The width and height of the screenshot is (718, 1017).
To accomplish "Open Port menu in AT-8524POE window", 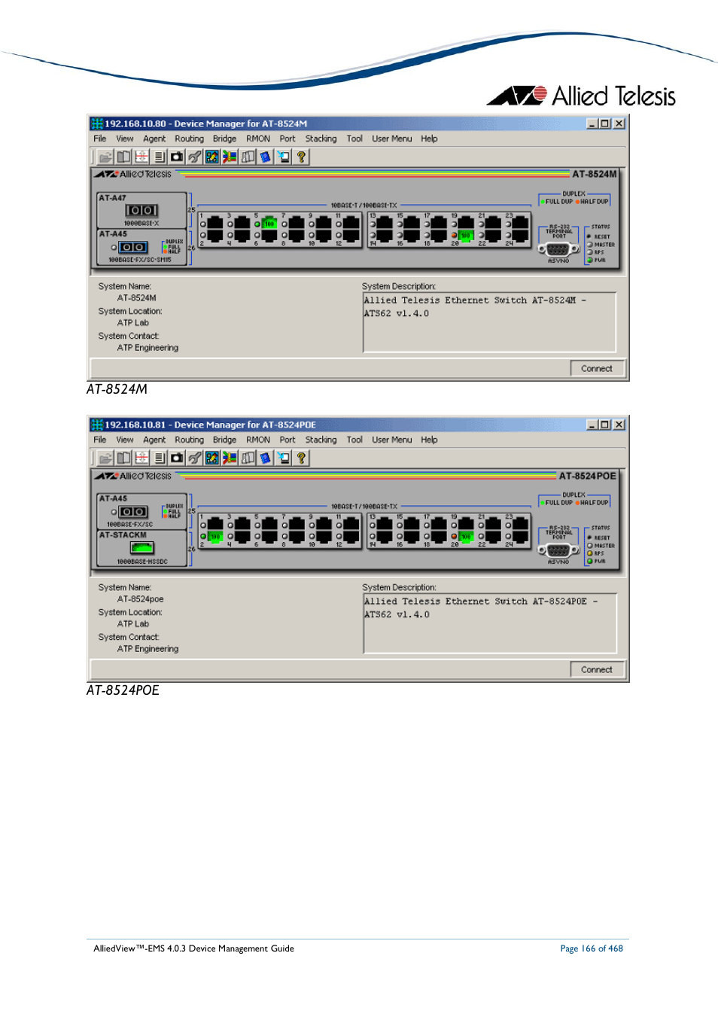I will click(288, 440).
